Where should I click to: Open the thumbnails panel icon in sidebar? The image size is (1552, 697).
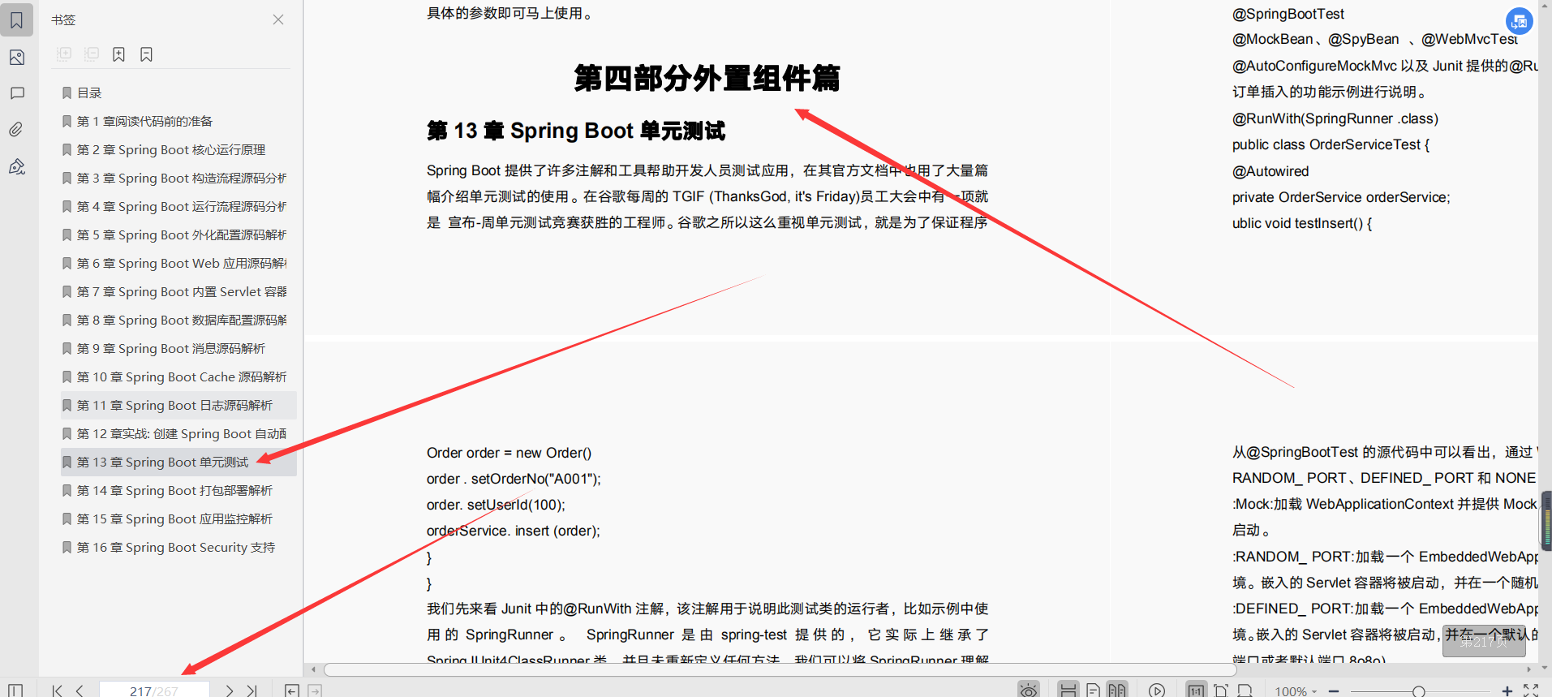pyautogui.click(x=16, y=58)
